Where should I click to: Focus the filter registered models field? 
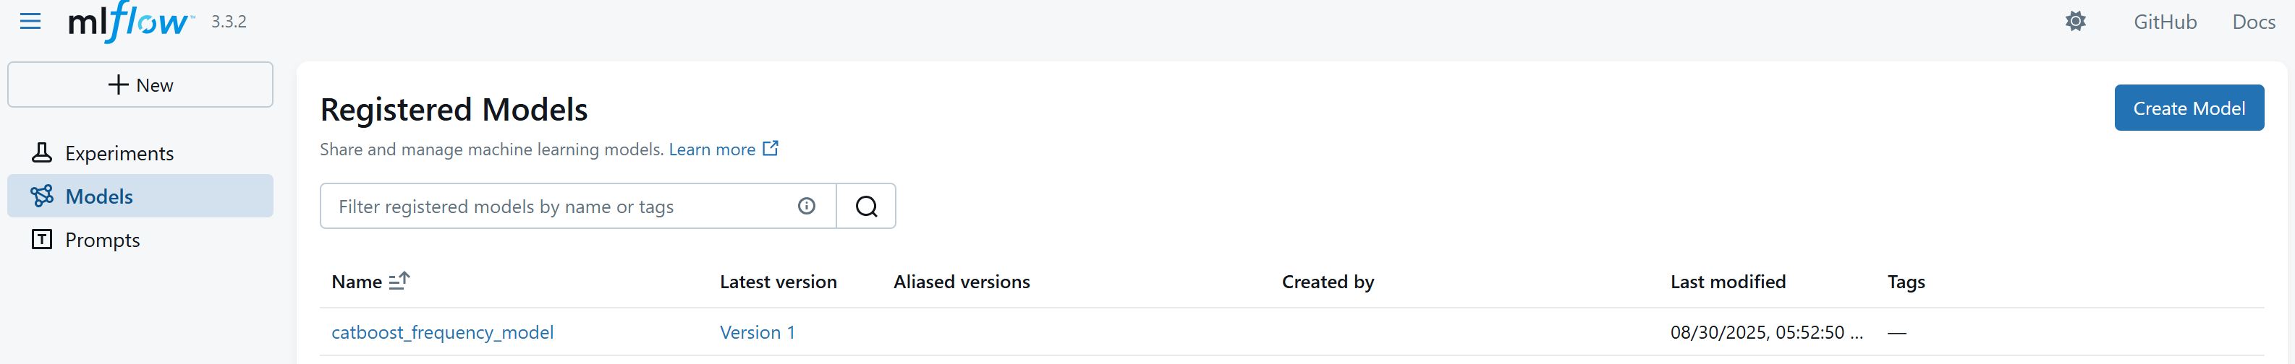pos(561,207)
